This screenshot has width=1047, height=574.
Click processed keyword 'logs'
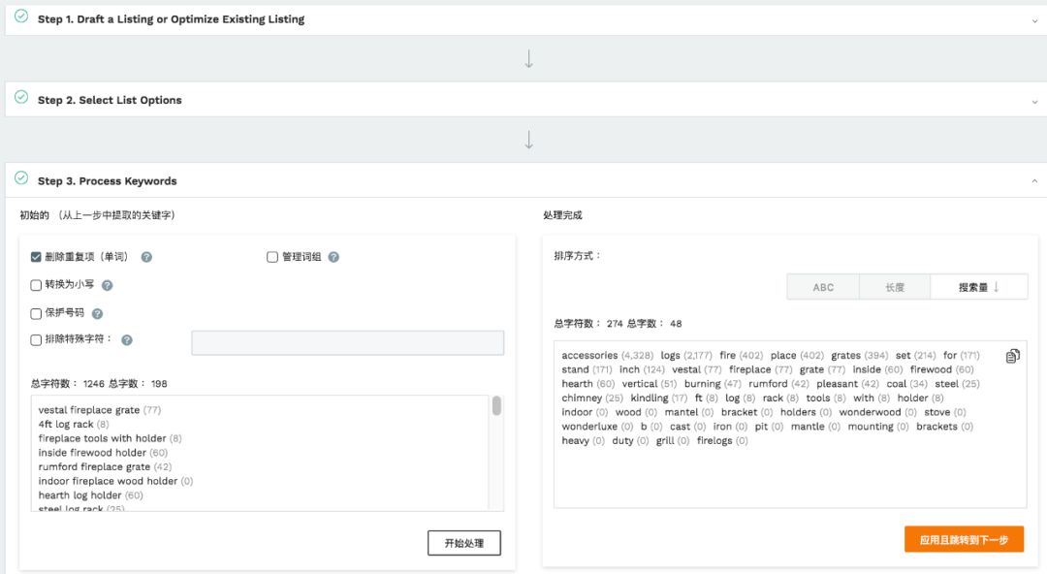coord(670,356)
